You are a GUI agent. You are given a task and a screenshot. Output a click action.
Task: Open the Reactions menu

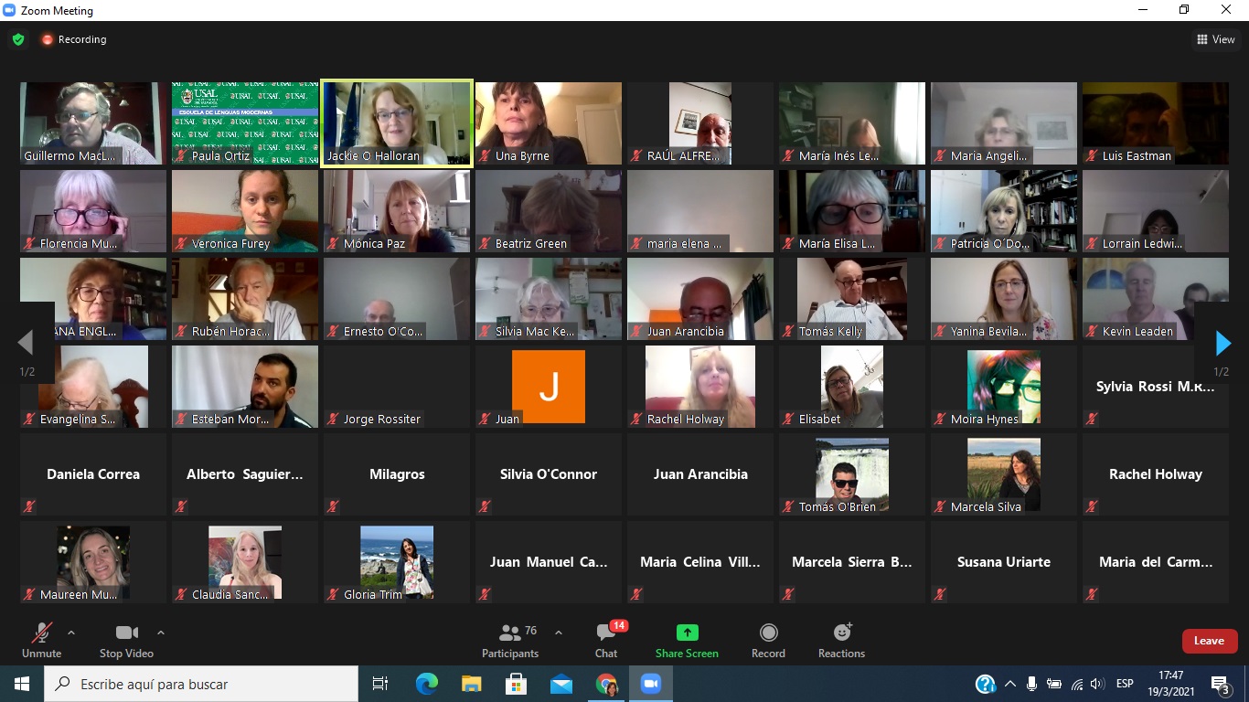[x=841, y=640]
